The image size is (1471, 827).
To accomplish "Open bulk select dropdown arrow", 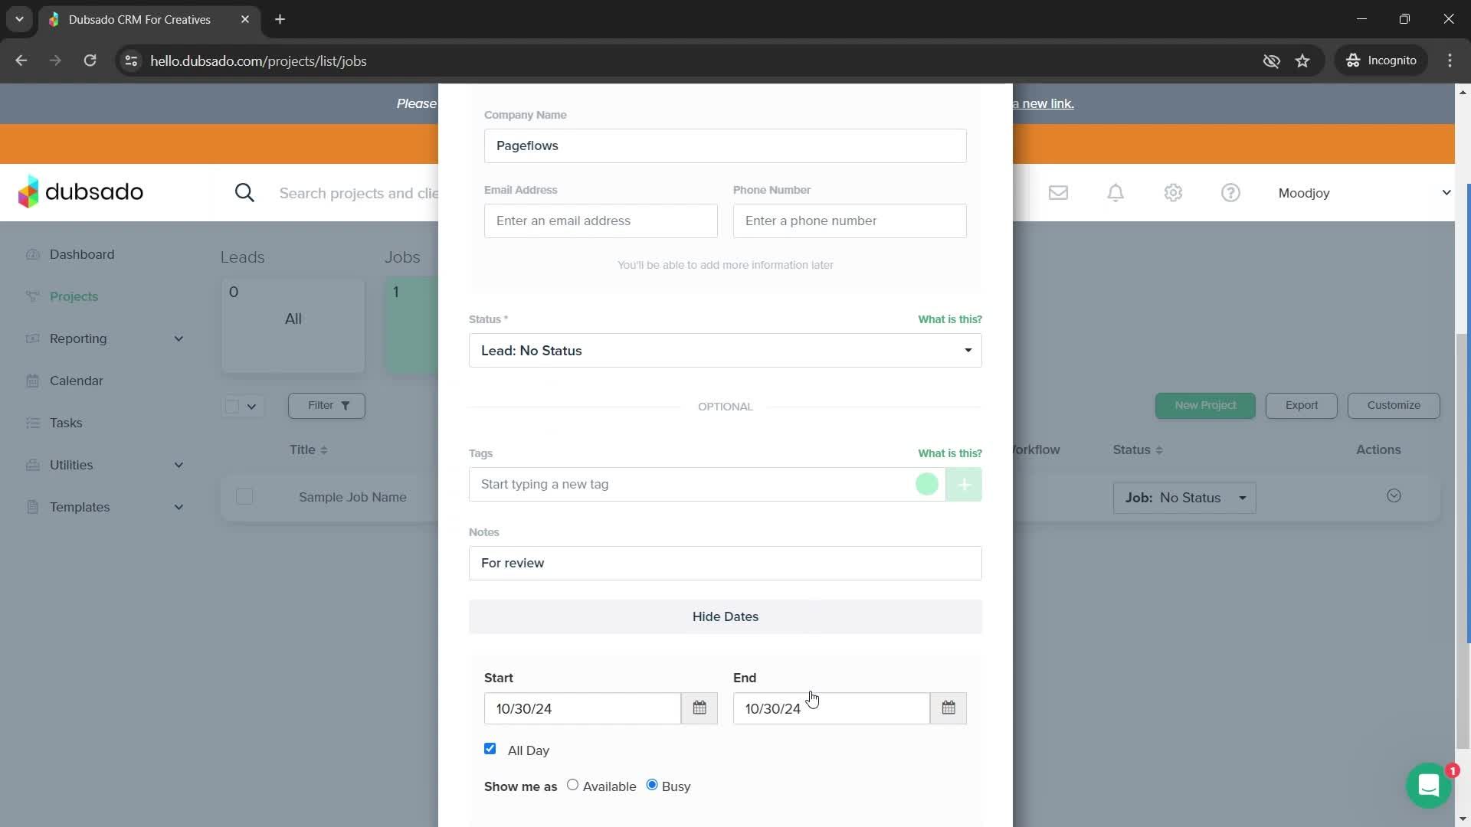I will pyautogui.click(x=251, y=406).
